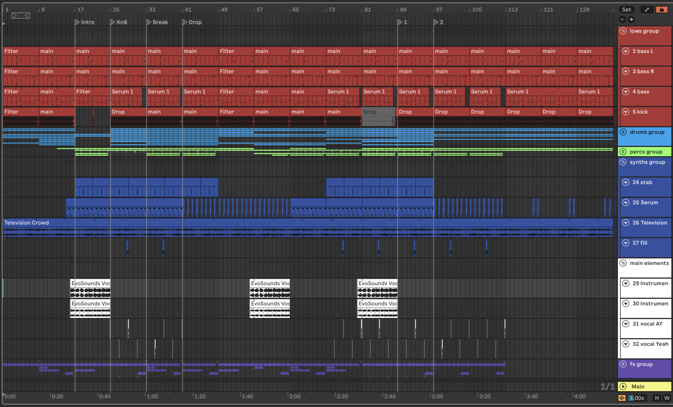Screen dimensions: 673x407
Task: Toggle the orange waveform zoom icon
Action: pyautogui.click(x=622, y=398)
